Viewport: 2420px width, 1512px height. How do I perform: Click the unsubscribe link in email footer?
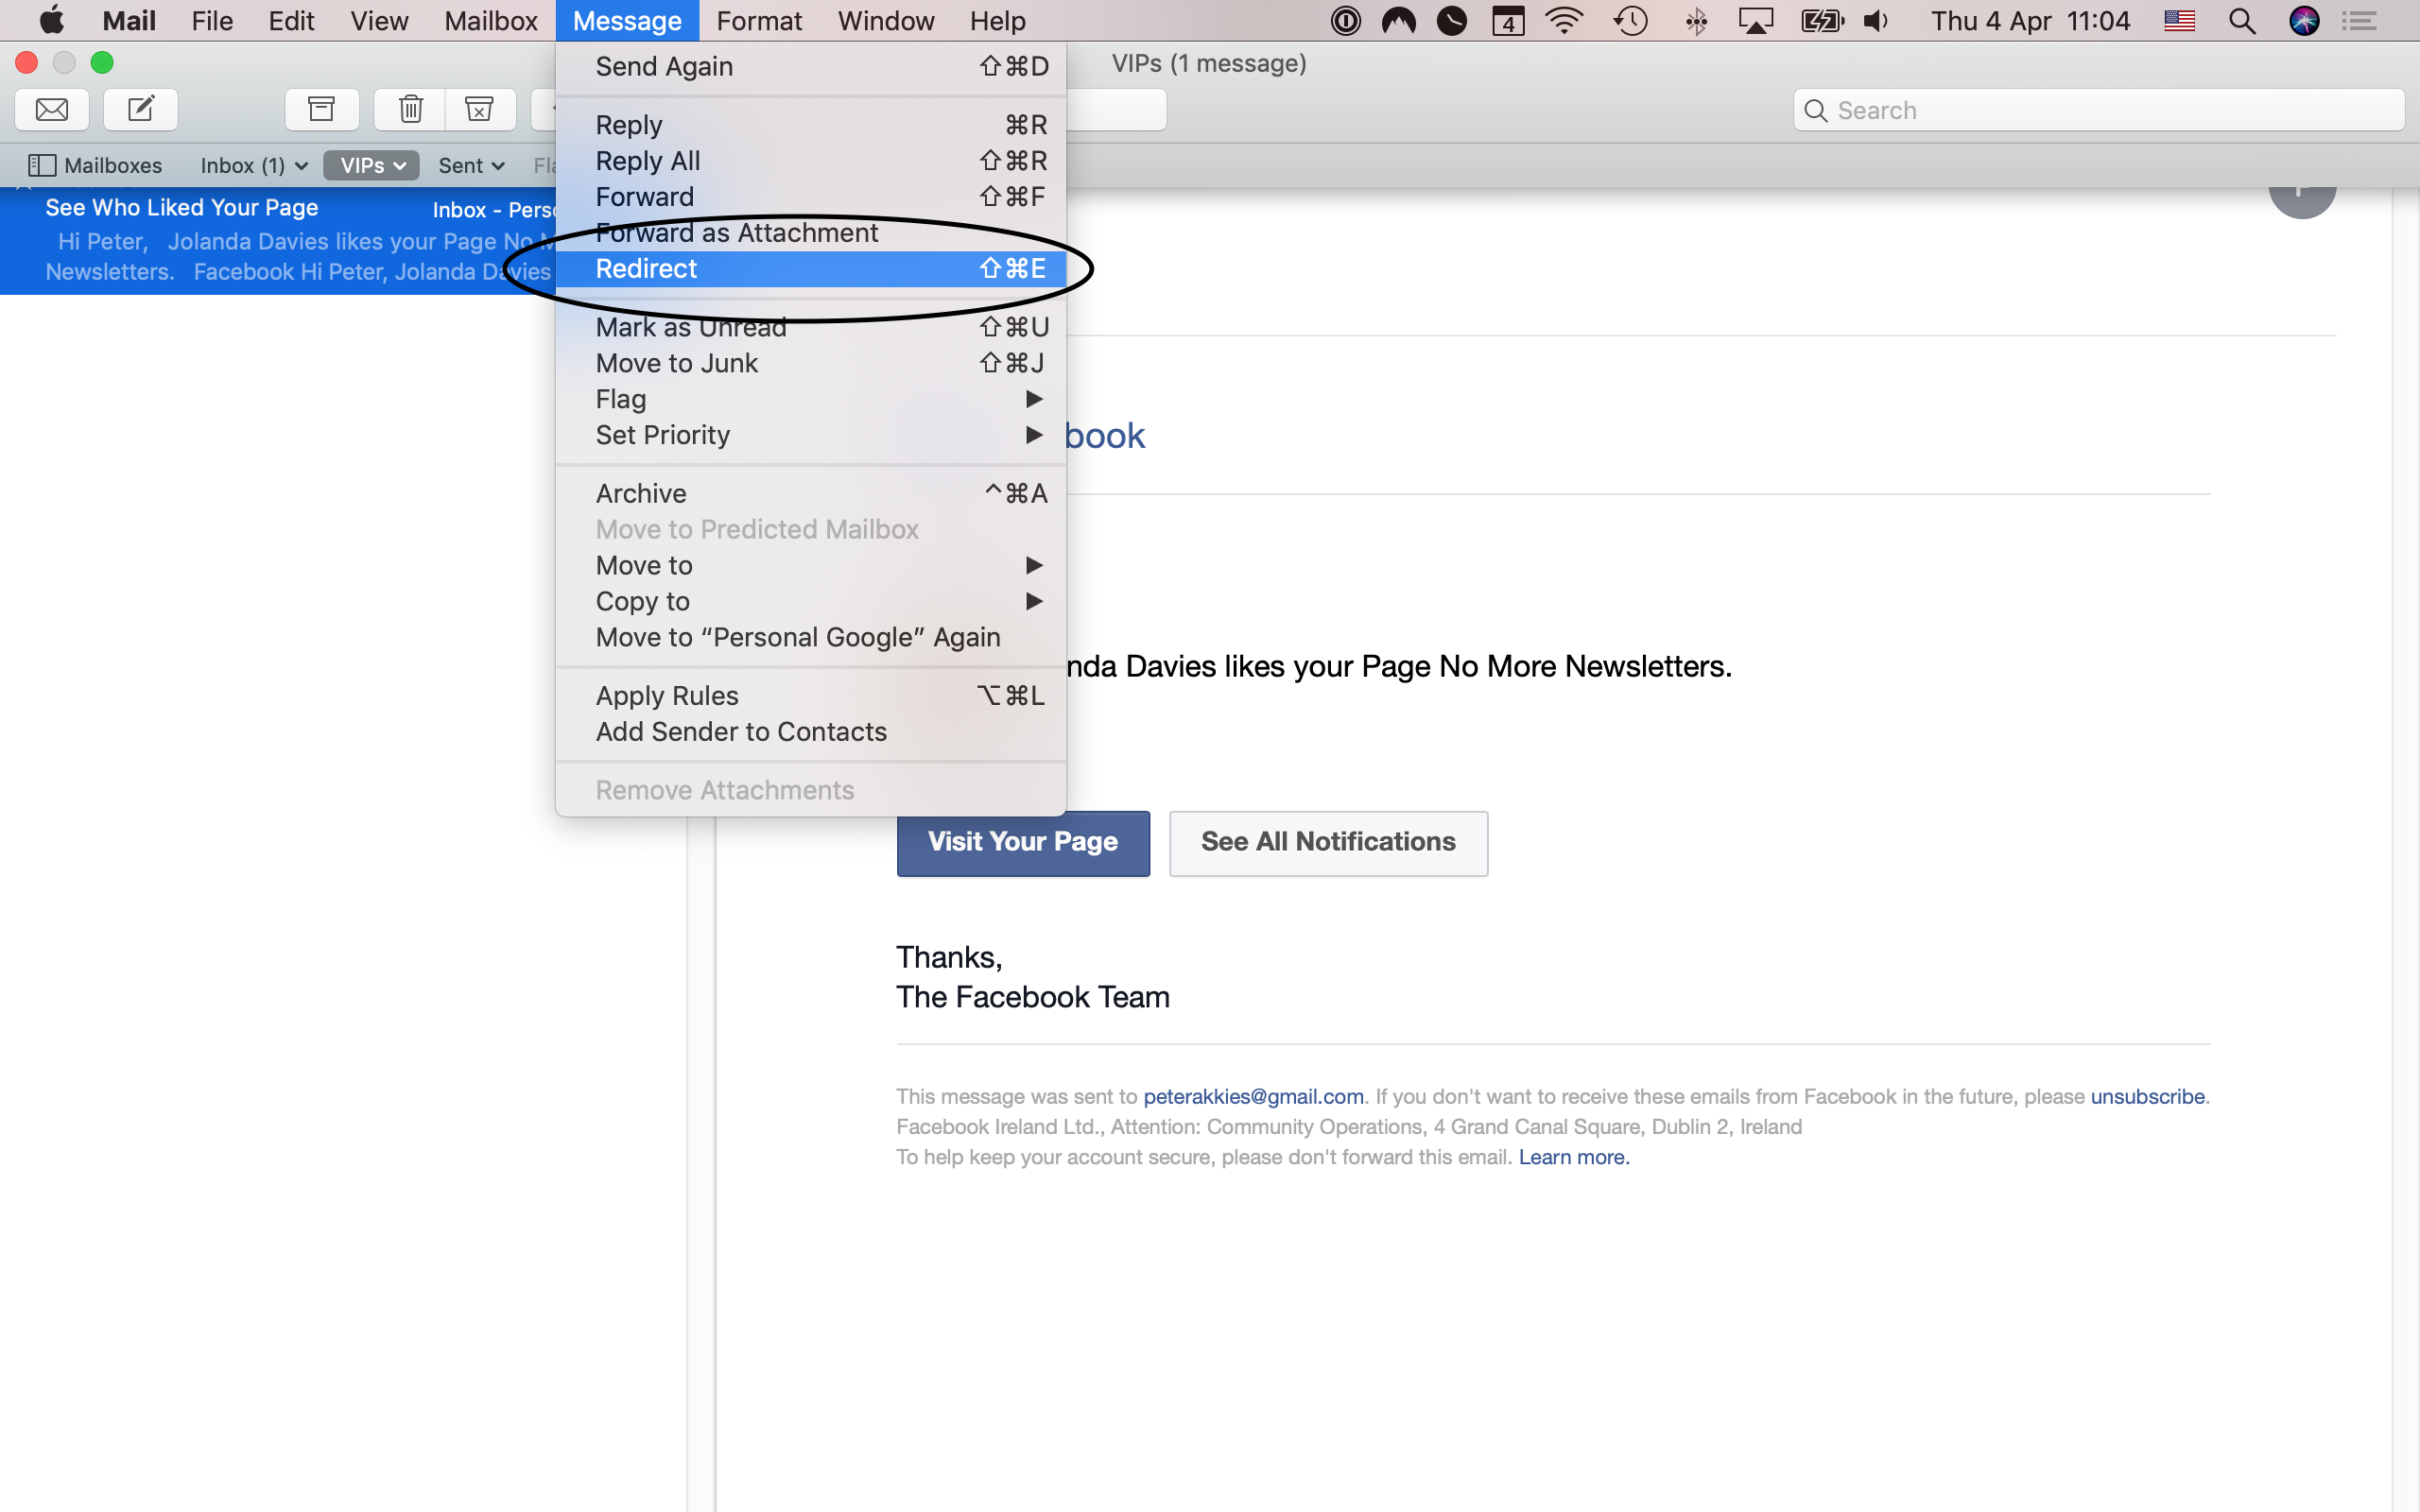[x=2147, y=1095]
